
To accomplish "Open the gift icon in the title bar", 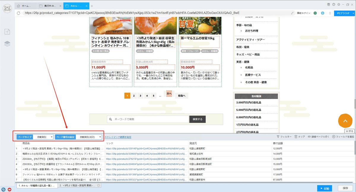I will [329, 4].
